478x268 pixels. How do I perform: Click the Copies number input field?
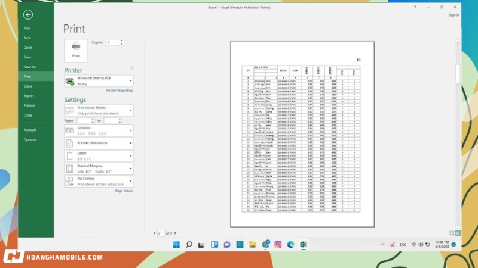tap(112, 43)
